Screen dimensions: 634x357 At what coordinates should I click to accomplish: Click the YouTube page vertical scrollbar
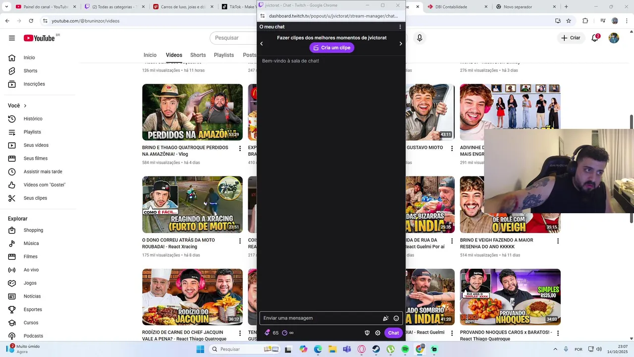click(x=632, y=169)
